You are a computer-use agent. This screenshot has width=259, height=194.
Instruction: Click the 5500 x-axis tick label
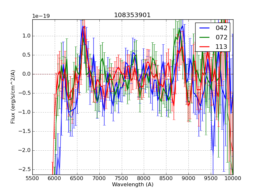pos(32,178)
